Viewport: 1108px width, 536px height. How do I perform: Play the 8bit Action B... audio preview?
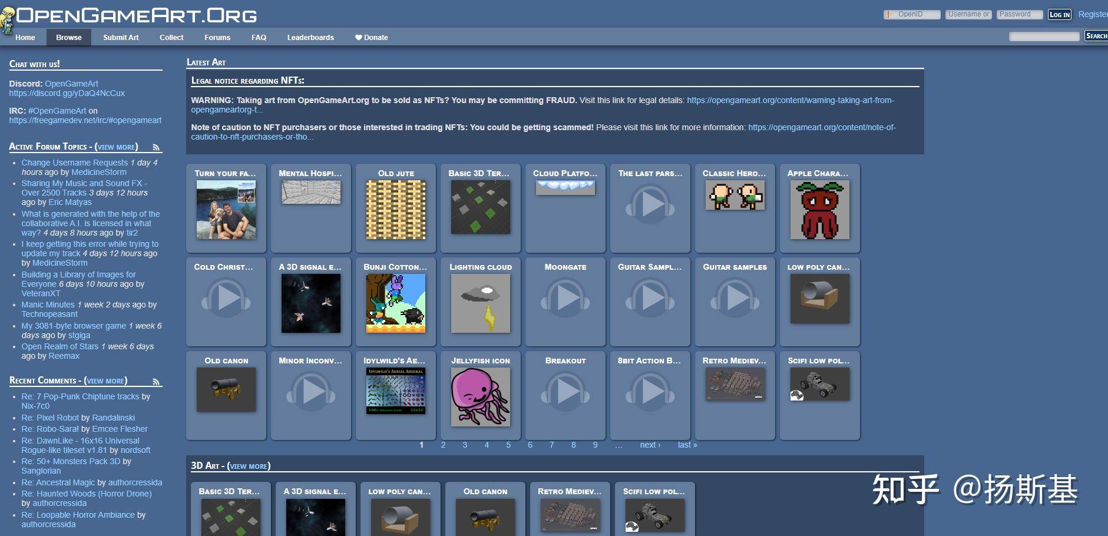pyautogui.click(x=650, y=391)
